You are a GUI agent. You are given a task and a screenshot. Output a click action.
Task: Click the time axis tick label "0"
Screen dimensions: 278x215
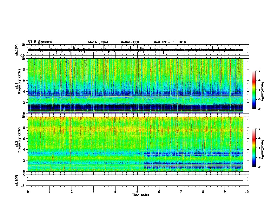click(x=28, y=192)
